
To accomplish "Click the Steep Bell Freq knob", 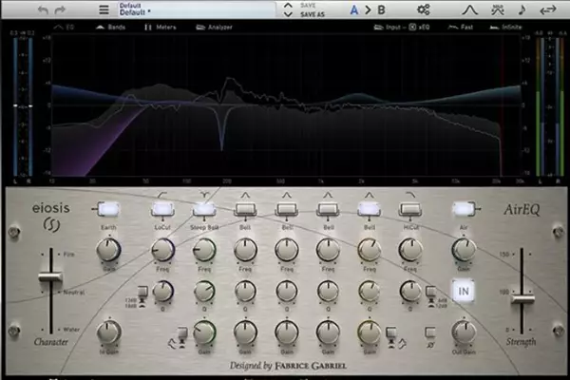I will pos(204,250).
